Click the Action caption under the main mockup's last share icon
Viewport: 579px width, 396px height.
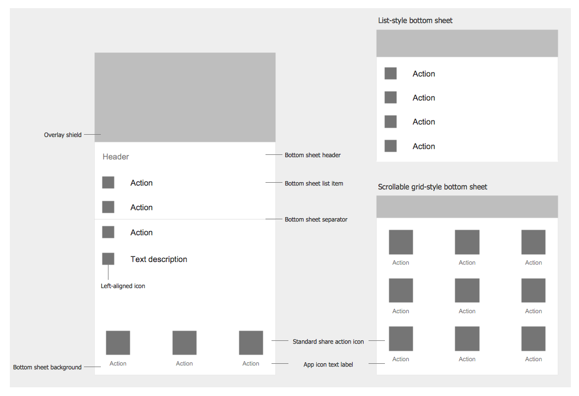251,363
